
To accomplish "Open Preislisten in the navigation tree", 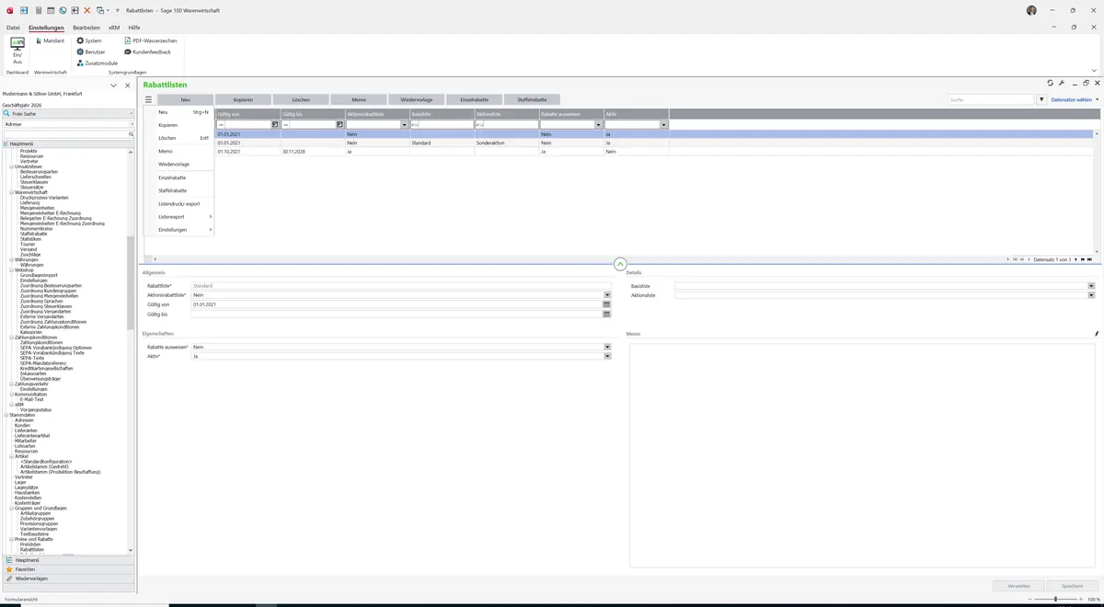I will 31,544.
